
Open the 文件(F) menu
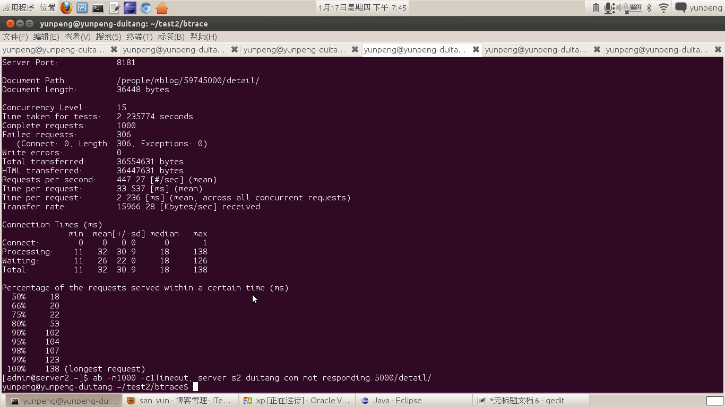tap(15, 37)
